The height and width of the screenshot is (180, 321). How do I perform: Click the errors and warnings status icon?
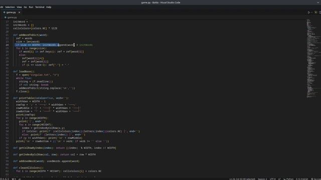pos(5,179)
